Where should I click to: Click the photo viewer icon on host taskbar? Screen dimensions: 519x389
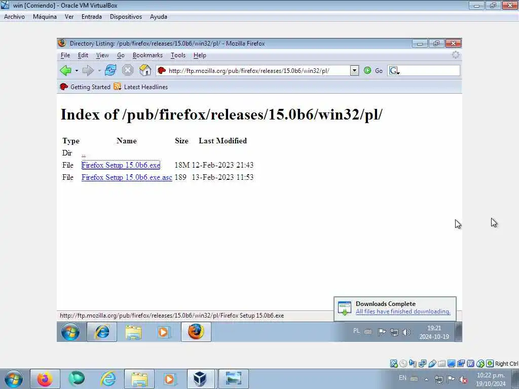click(233, 379)
